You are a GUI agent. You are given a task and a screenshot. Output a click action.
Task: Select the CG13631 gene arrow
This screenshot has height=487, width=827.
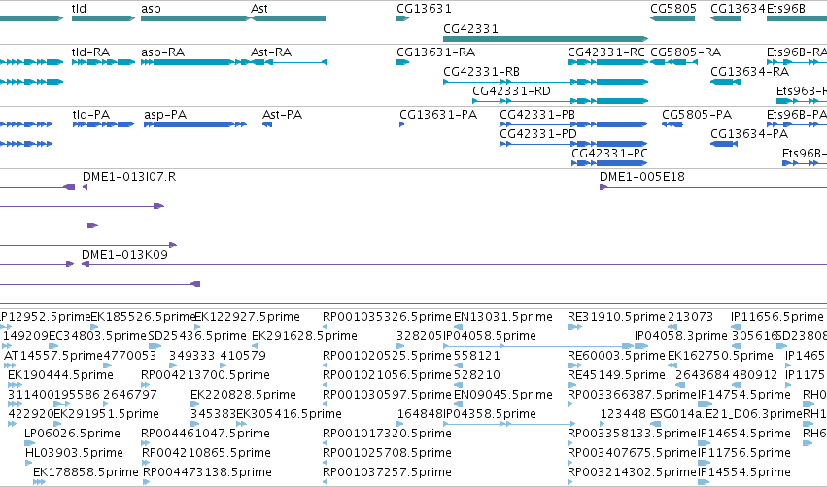(x=403, y=18)
